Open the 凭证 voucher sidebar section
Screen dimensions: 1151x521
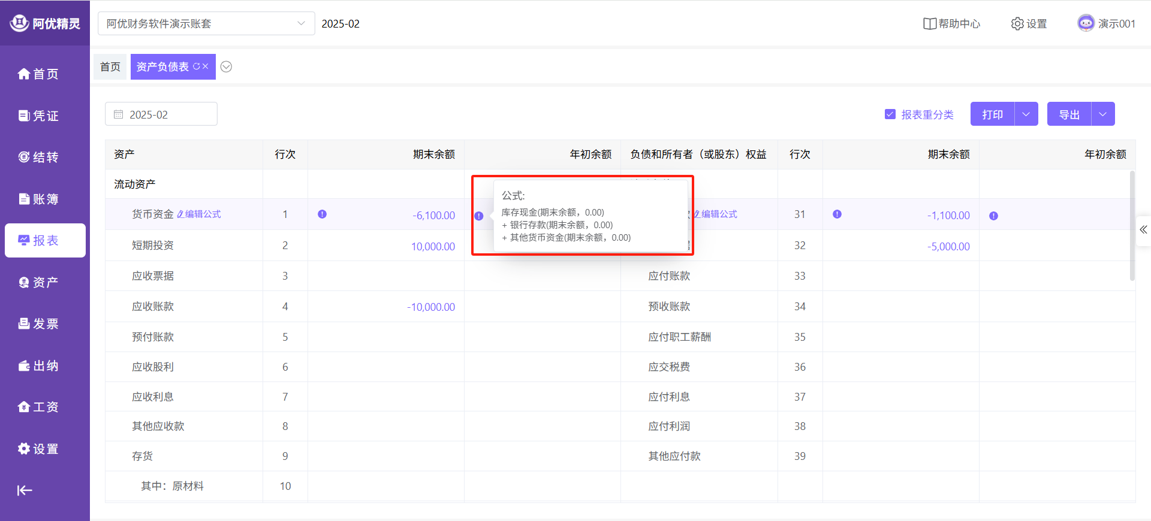coord(39,116)
